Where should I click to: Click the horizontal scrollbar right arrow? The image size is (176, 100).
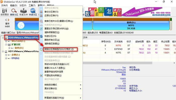point(174,63)
